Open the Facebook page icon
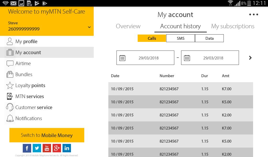The image size is (268, 157). tap(27, 148)
